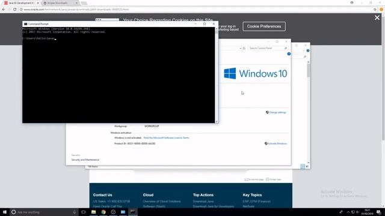Close the Command Prompt window
385x216 pixels.
tap(214, 24)
